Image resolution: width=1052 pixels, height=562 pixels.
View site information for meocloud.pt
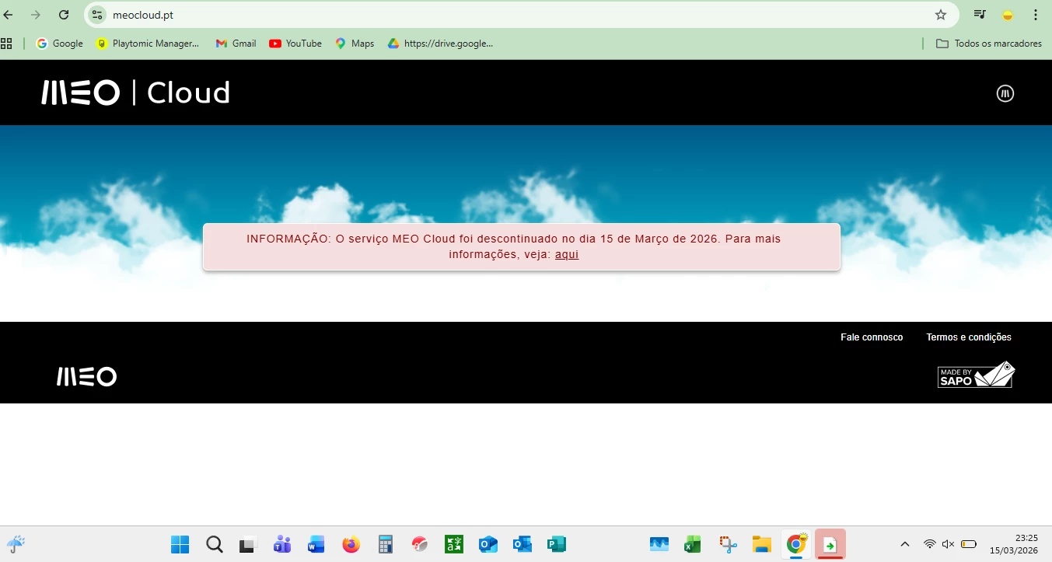click(x=97, y=15)
